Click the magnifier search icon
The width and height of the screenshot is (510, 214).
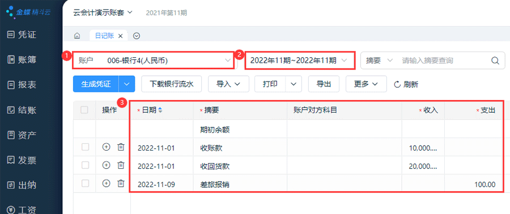495,61
